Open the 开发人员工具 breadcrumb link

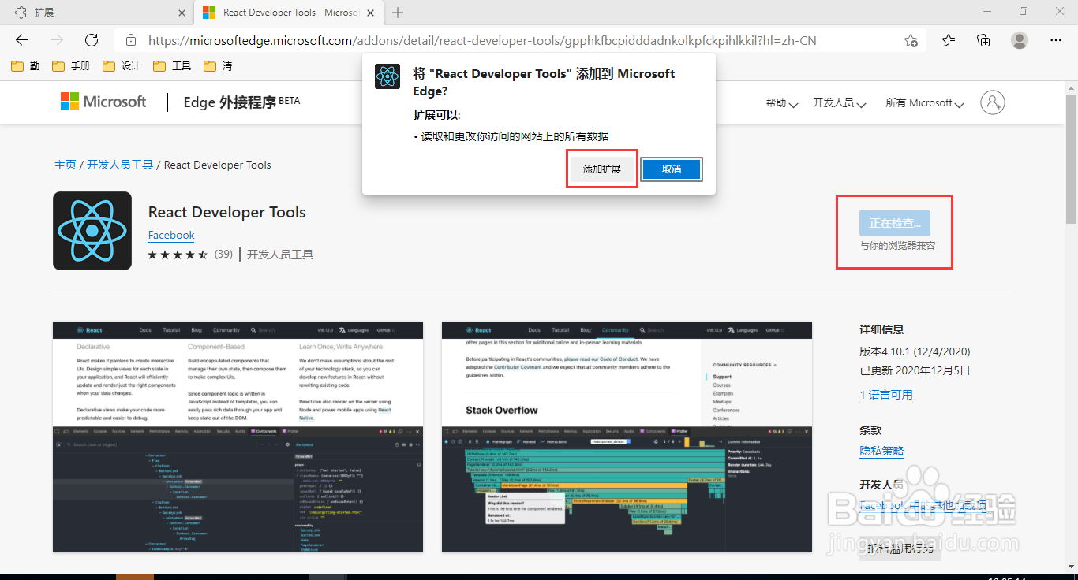[x=120, y=165]
